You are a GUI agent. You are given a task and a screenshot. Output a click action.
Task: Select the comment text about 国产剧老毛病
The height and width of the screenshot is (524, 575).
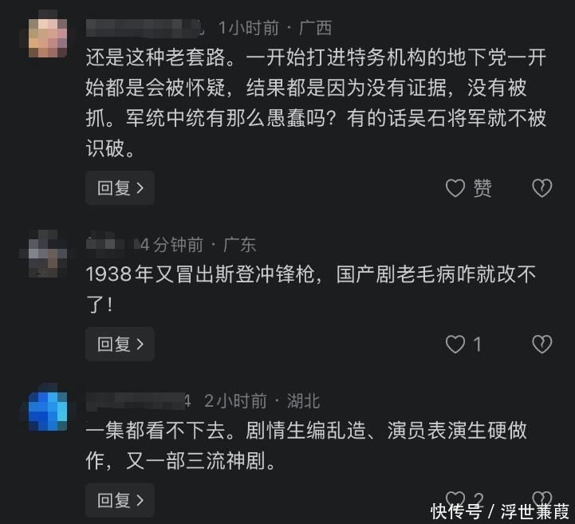tap(311, 290)
